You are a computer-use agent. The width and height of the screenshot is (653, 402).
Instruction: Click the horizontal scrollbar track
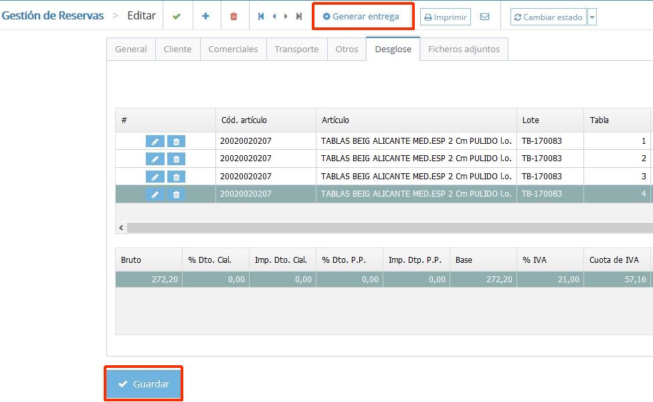(390, 227)
